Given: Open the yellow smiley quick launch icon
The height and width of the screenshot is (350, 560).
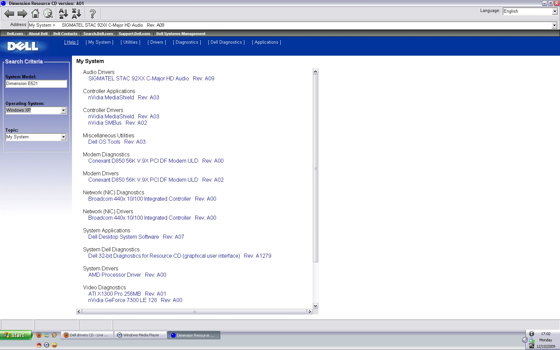Looking at the screenshot, I should (54, 345).
